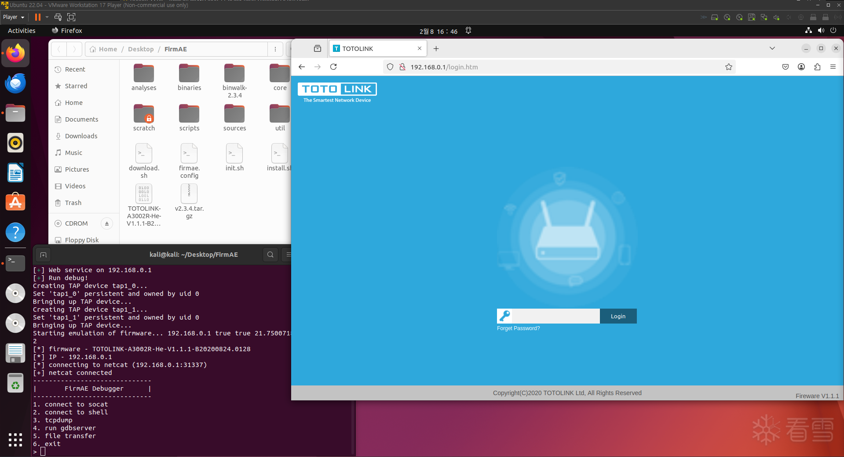The image size is (844, 457).
Task: Send Ctrl+Alt+Del to the virtual machine
Action: coord(58,17)
